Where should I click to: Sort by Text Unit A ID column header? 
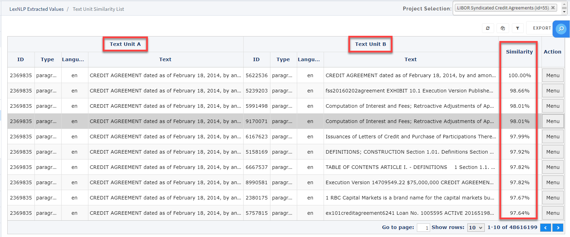pos(21,59)
